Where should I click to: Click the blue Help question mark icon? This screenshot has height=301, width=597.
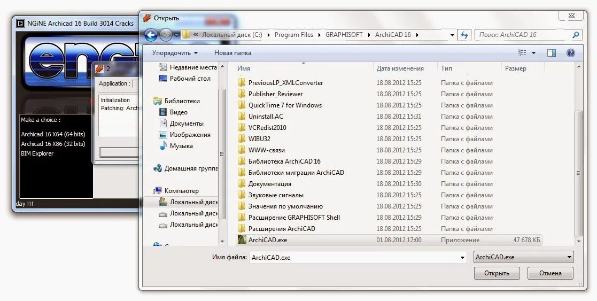[x=570, y=53]
